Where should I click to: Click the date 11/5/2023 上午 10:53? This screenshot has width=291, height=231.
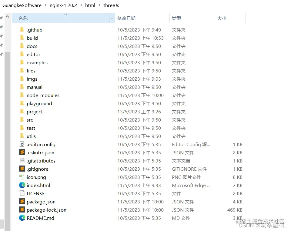pos(140,38)
